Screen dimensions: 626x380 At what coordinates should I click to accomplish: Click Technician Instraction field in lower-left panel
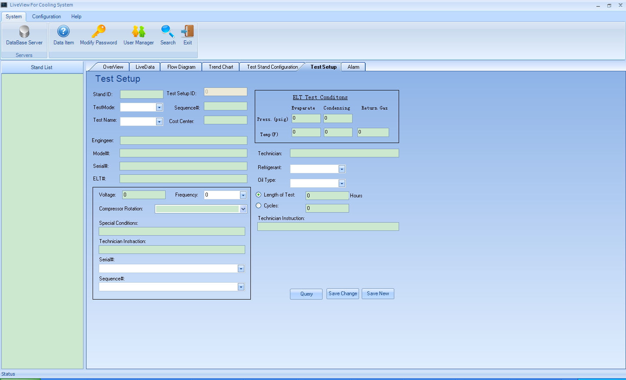pyautogui.click(x=172, y=250)
